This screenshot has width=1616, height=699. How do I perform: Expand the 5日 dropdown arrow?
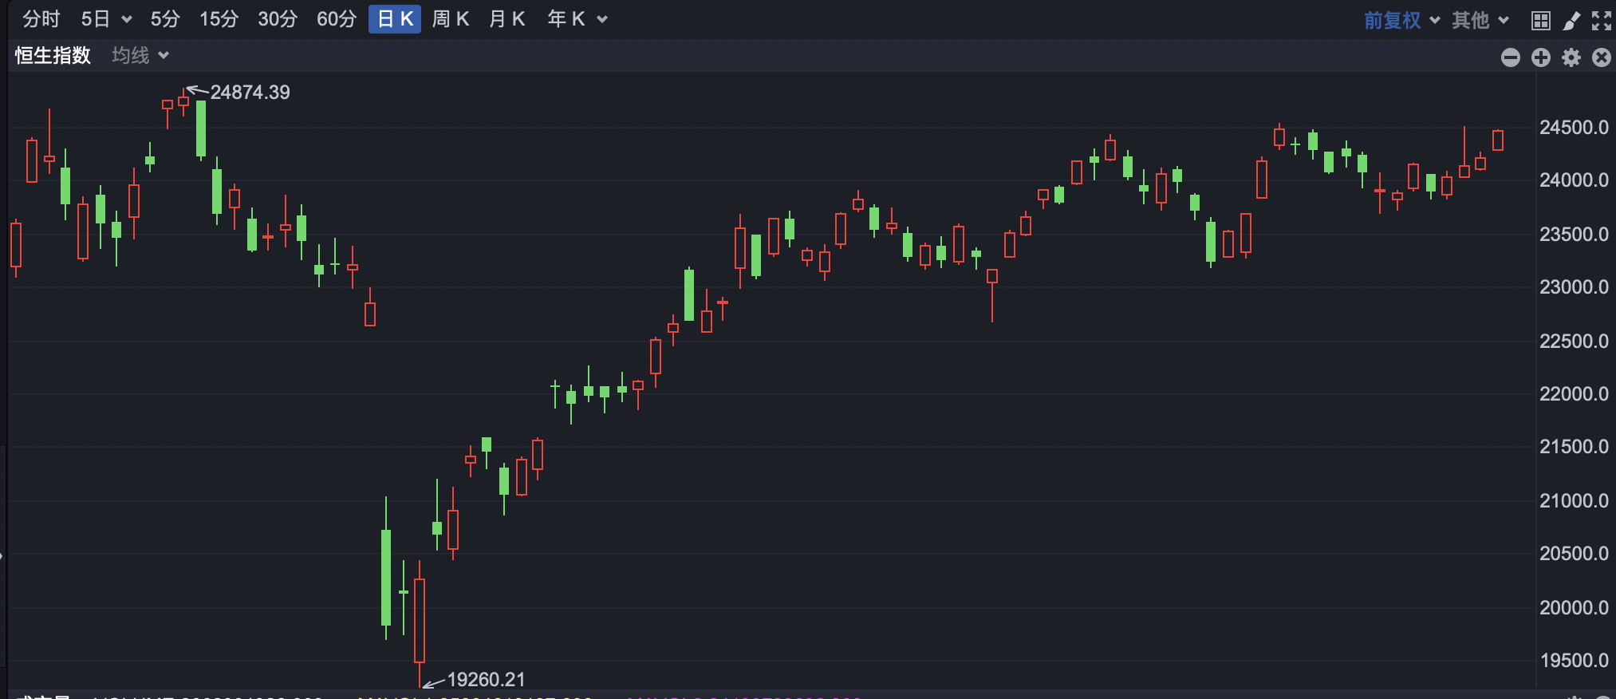pyautogui.click(x=127, y=20)
